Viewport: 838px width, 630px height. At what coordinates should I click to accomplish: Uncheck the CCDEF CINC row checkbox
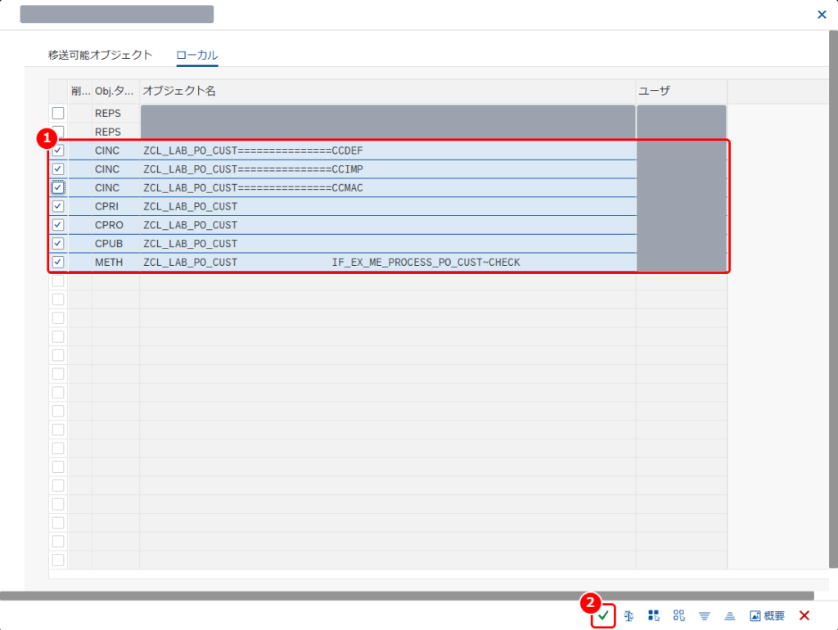(58, 151)
